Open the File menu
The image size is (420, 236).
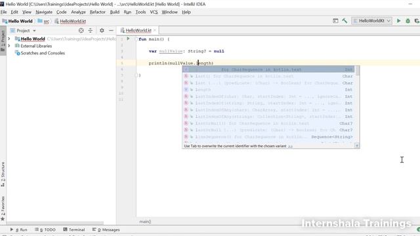4,12
